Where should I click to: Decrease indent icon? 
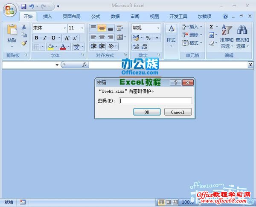[x=93, y=46]
